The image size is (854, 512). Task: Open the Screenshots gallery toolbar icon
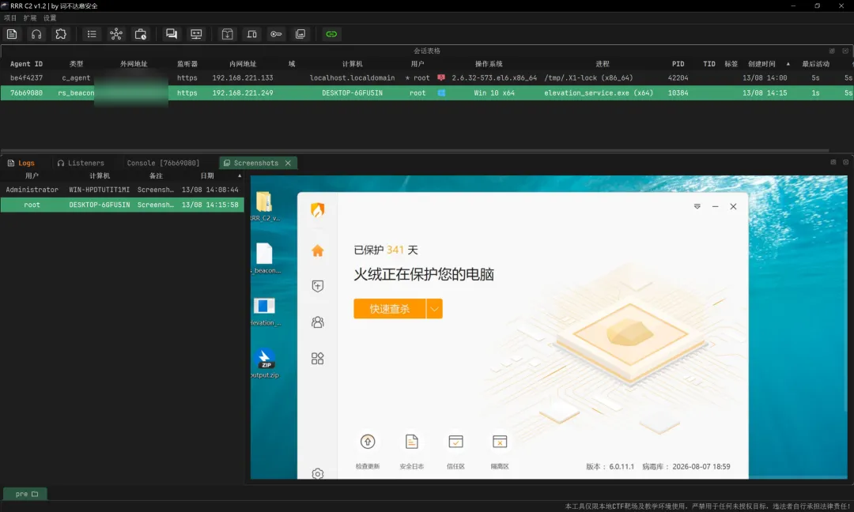tap(300, 34)
